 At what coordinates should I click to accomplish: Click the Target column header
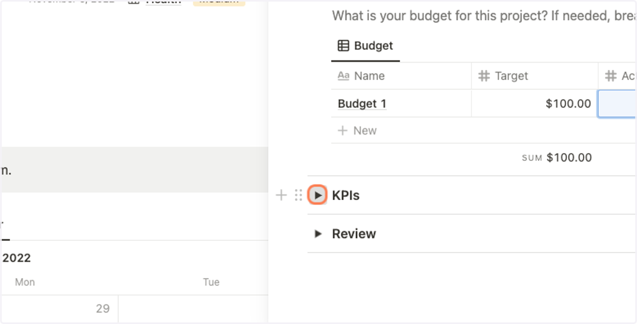[535, 76]
